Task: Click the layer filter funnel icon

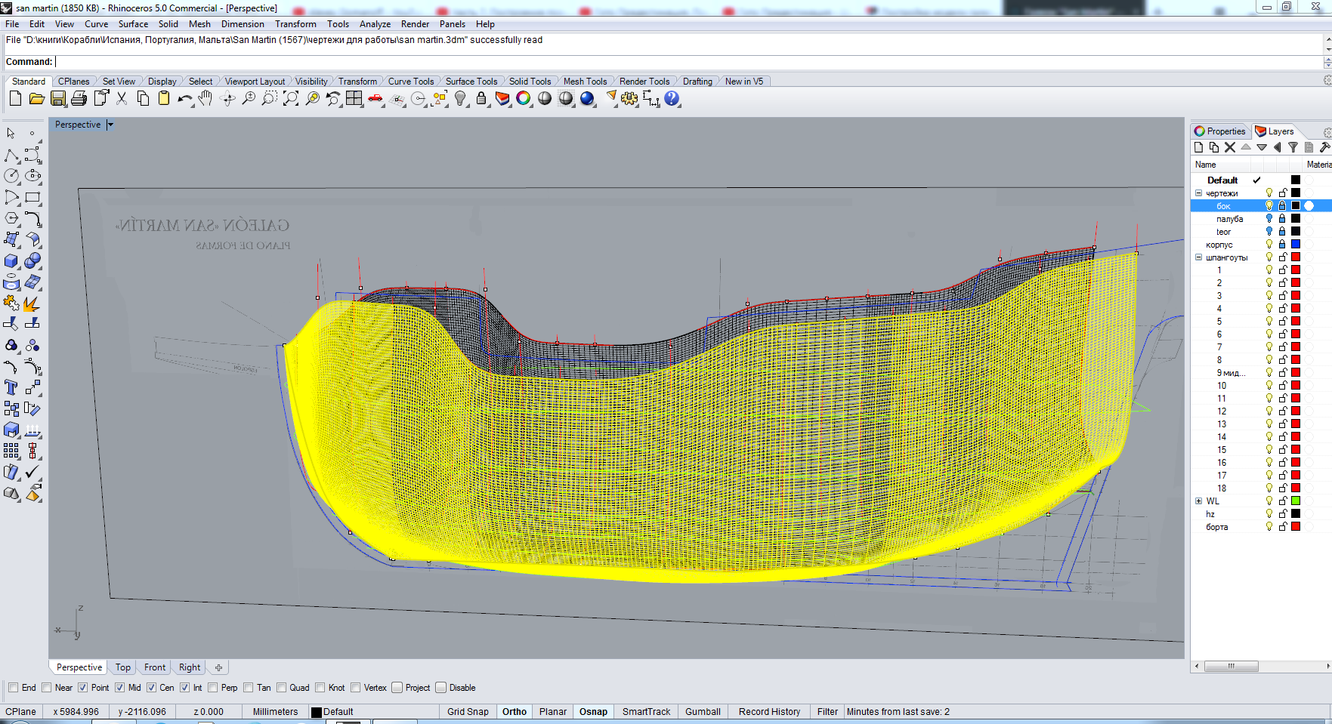Action: 1293,148
